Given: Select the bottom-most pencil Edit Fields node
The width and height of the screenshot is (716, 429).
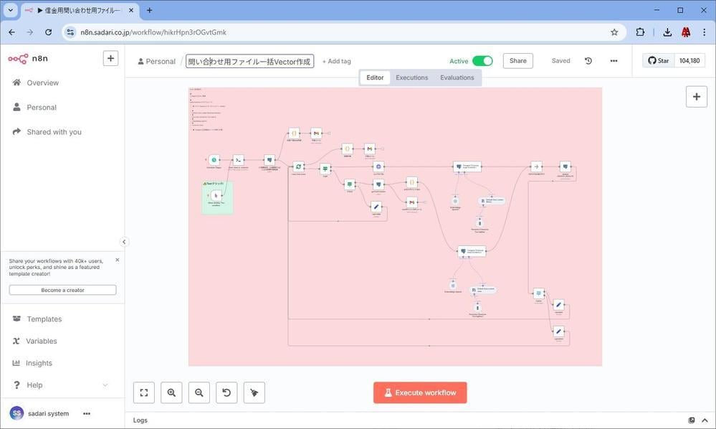Looking at the screenshot, I should point(558,331).
